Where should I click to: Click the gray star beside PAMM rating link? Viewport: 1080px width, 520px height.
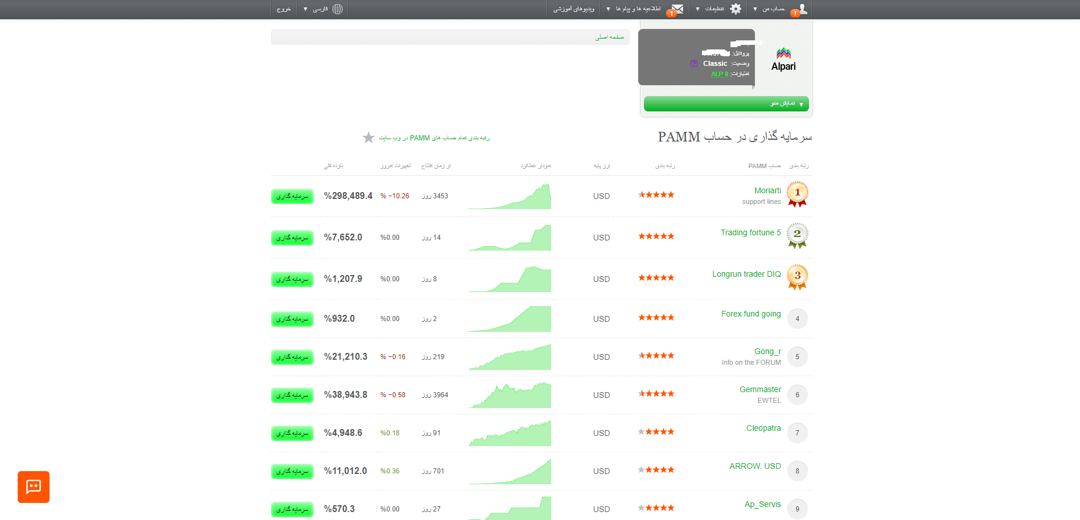point(368,138)
